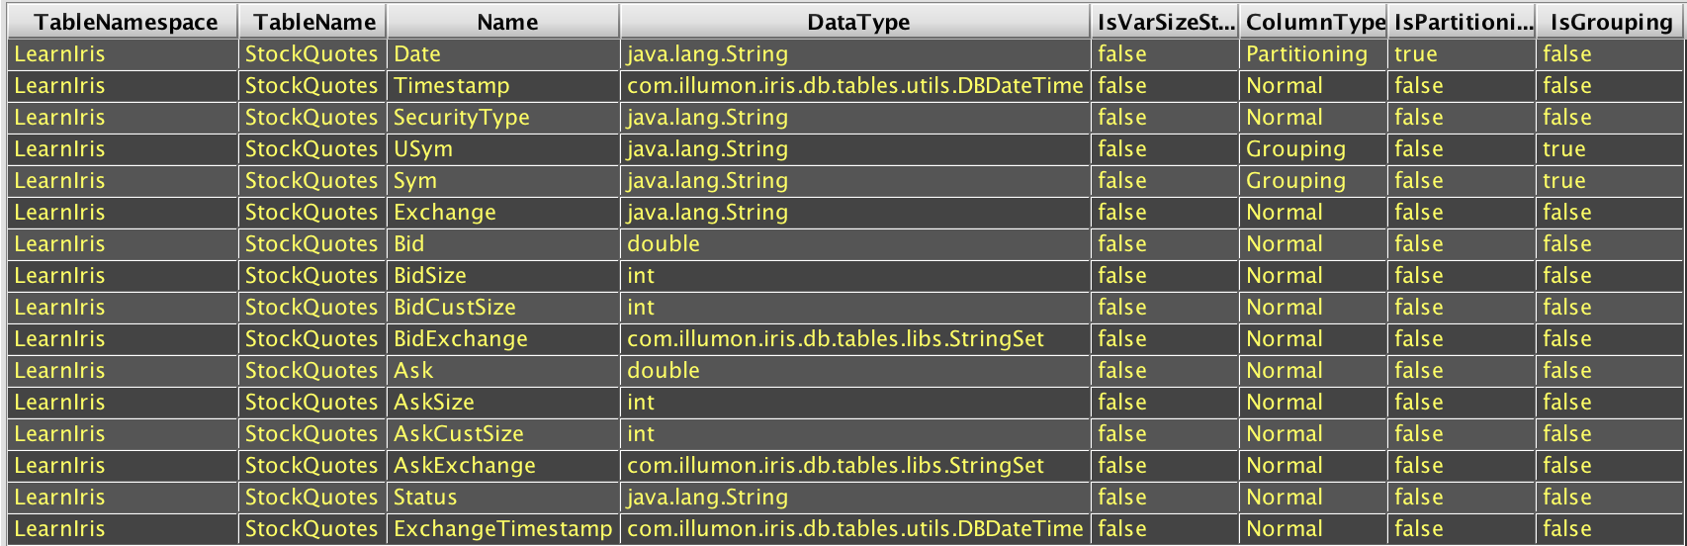The image size is (1687, 546).
Task: Click the TableName column header
Action: click(312, 22)
